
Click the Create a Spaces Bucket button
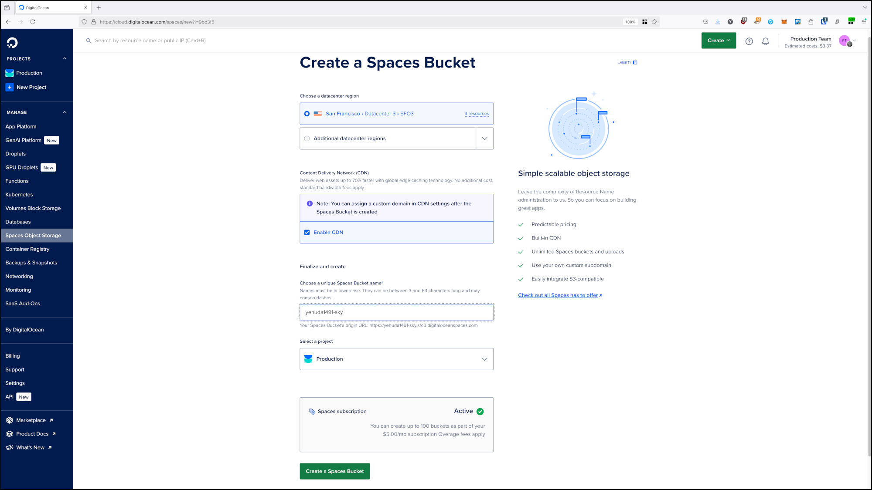click(335, 471)
